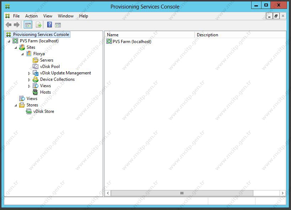Maximize the Provisioning Services Console window
Image resolution: width=291 pixels, height=210 pixels.
tap(266, 5)
